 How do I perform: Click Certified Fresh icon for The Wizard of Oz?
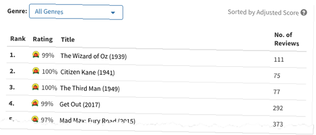(x=36, y=55)
